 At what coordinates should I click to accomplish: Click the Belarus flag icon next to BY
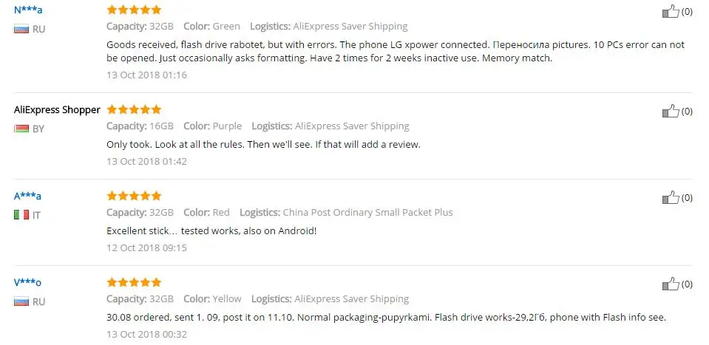[x=21, y=129]
